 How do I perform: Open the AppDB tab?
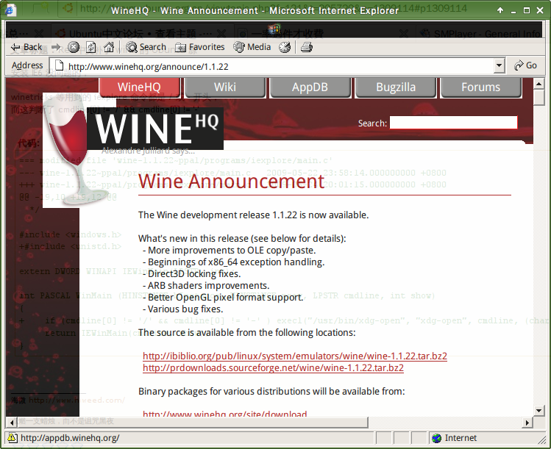(310, 87)
